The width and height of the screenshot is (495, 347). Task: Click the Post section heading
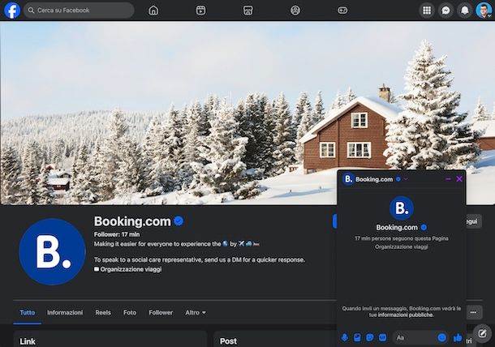228,341
